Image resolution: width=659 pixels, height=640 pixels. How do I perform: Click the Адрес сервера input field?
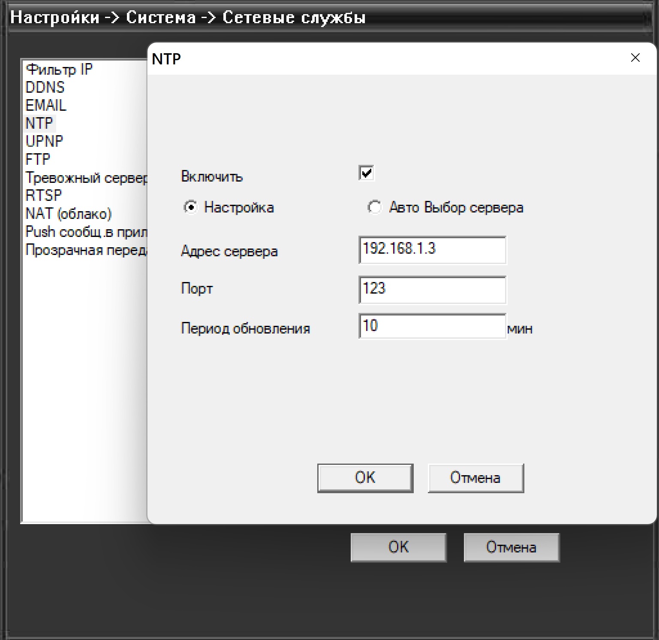[x=432, y=250]
